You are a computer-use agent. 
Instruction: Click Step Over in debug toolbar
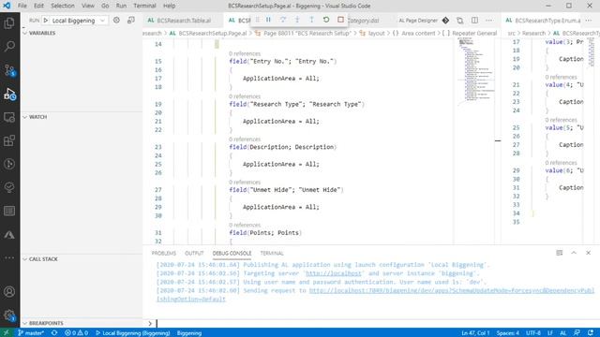(x=283, y=20)
